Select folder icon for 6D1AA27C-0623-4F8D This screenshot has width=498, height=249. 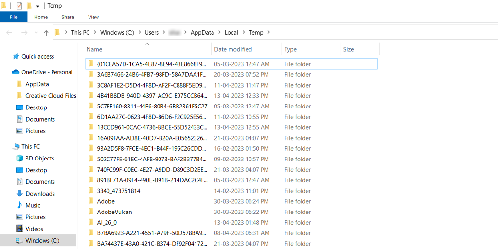91,117
